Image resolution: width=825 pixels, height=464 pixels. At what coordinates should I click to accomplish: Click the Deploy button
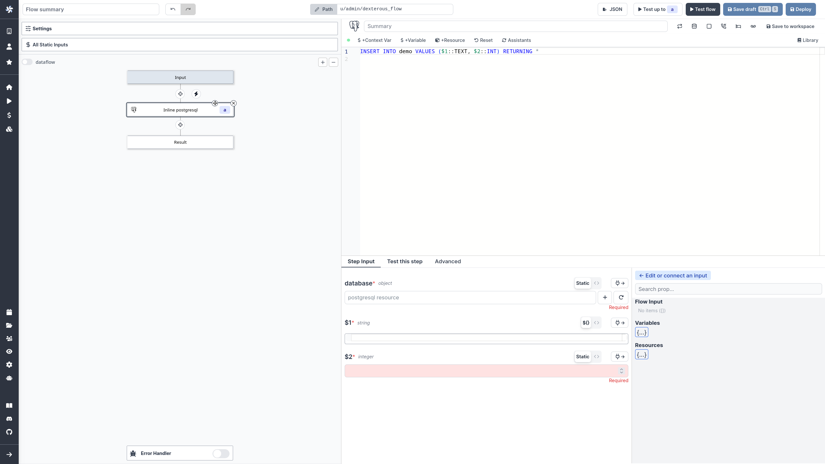coord(801,9)
